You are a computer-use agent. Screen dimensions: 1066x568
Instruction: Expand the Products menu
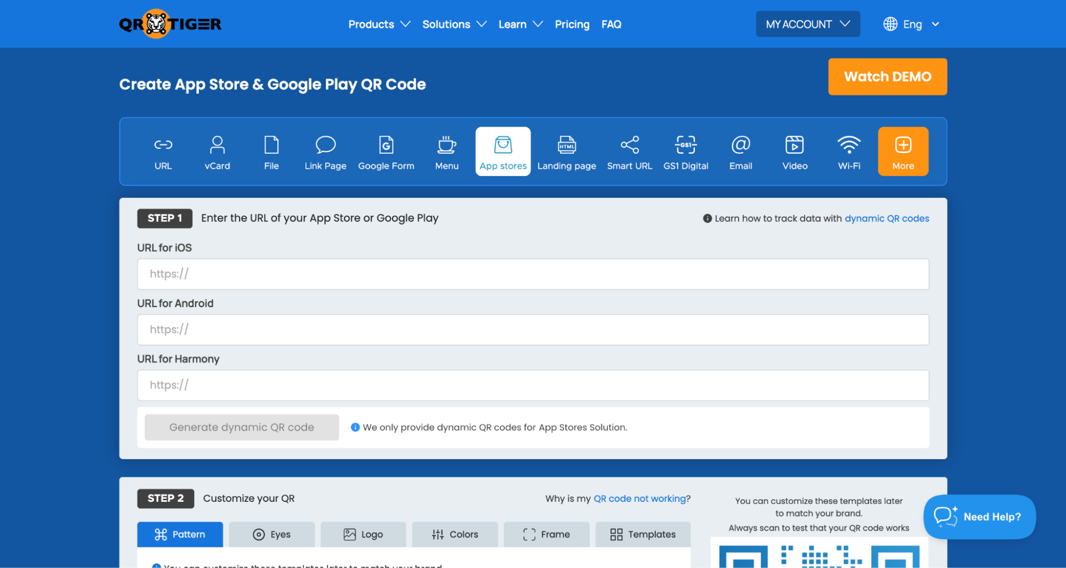379,24
